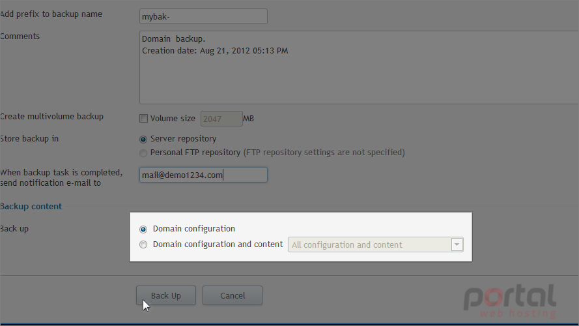Click the Cancel button
Image resolution: width=579 pixels, height=326 pixels.
click(x=233, y=295)
